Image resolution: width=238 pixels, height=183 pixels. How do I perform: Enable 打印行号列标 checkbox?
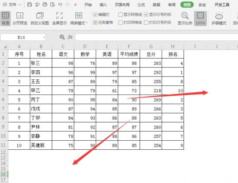pos(146,22)
